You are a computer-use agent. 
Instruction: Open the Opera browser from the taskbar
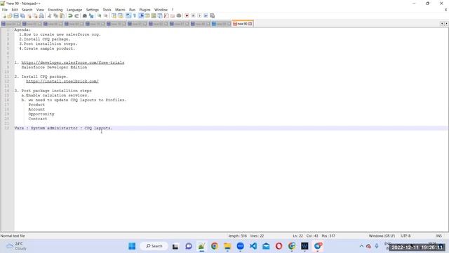[279, 246]
